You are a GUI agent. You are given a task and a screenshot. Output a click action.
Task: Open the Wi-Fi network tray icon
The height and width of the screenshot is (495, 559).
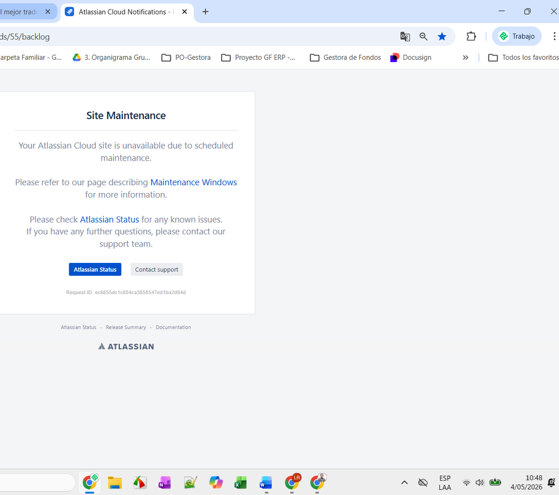point(466,483)
